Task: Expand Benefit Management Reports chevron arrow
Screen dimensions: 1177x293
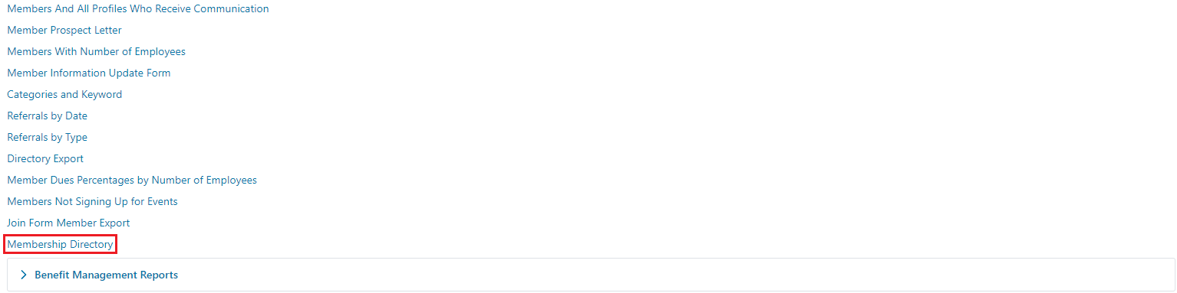Action: [x=24, y=275]
